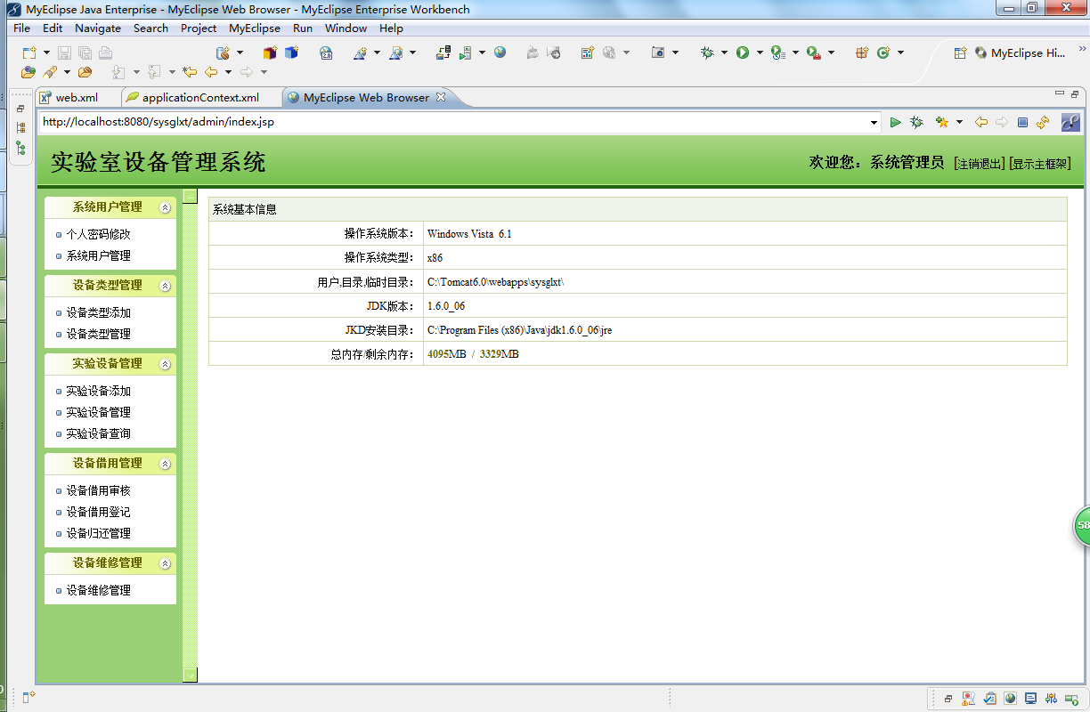Click the Save toolbar icon
The height and width of the screenshot is (712, 1090).
point(64,53)
